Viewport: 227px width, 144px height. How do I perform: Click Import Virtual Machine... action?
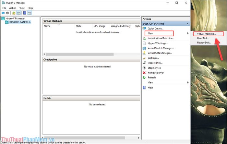[161, 38]
